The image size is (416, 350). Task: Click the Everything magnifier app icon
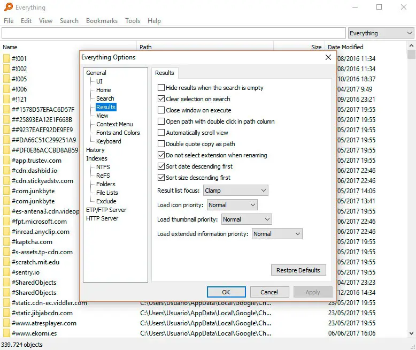click(9, 7)
